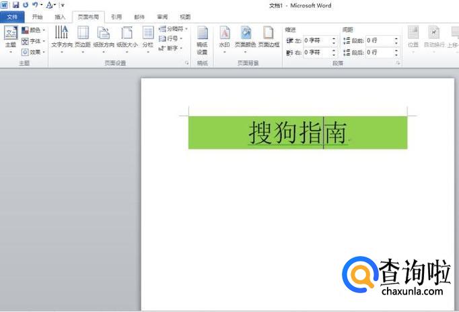This screenshot has width=459, height=312.
Task: Click the right indent icon beside 右
Action: [x=289, y=53]
